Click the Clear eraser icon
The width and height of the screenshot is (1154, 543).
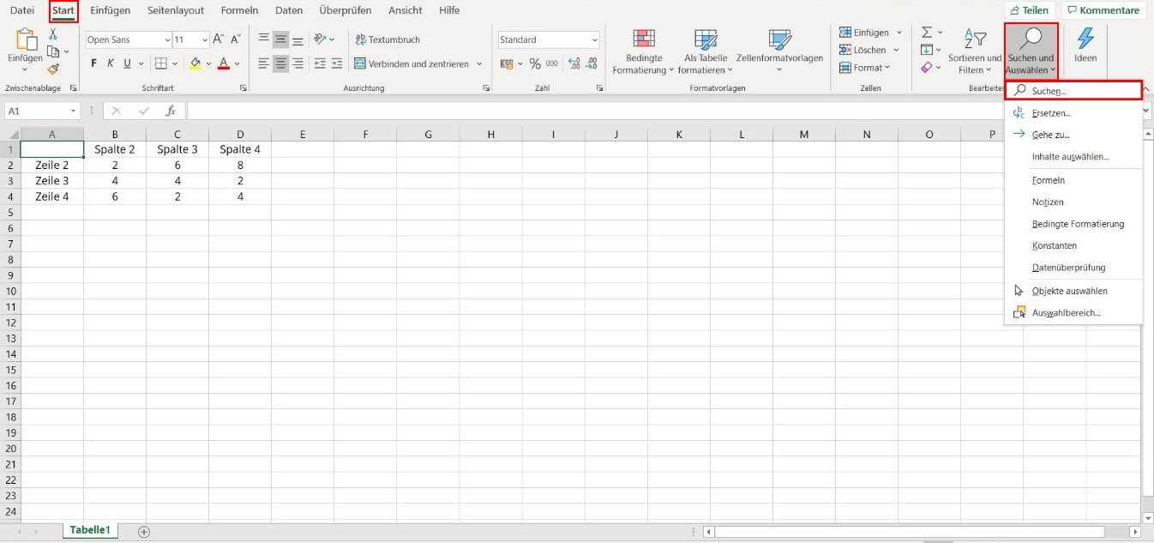pyautogui.click(x=927, y=68)
